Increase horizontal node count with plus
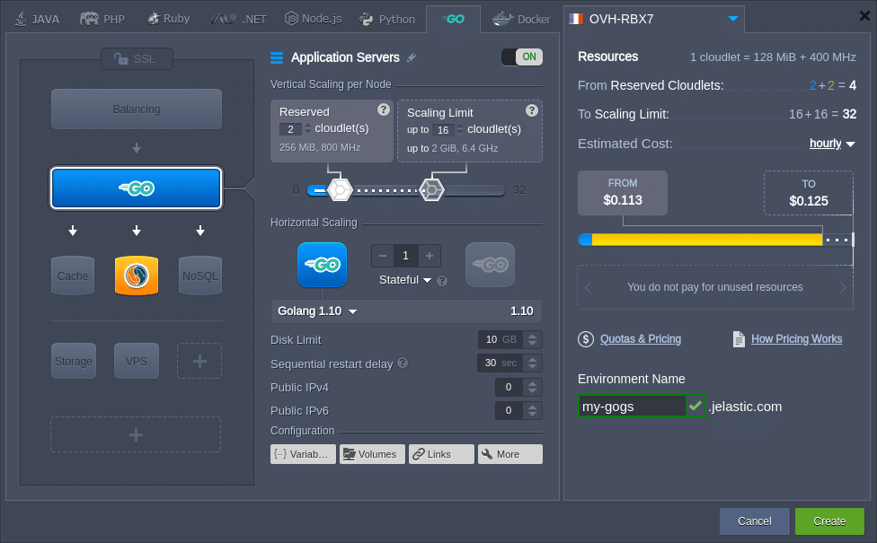This screenshot has height=543, width=877. pyautogui.click(x=430, y=256)
